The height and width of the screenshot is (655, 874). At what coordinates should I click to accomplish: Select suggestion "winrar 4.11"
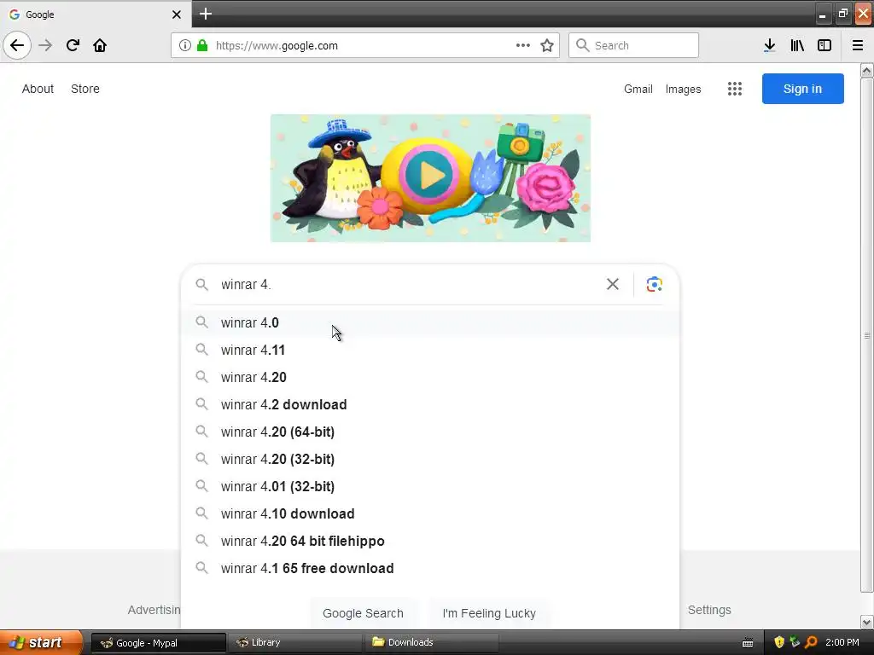(430, 350)
